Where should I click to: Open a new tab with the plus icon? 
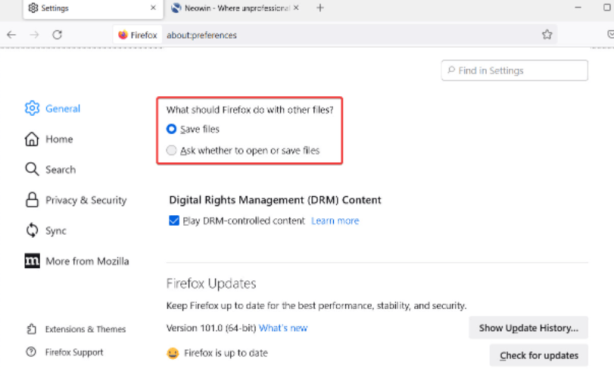coord(320,8)
